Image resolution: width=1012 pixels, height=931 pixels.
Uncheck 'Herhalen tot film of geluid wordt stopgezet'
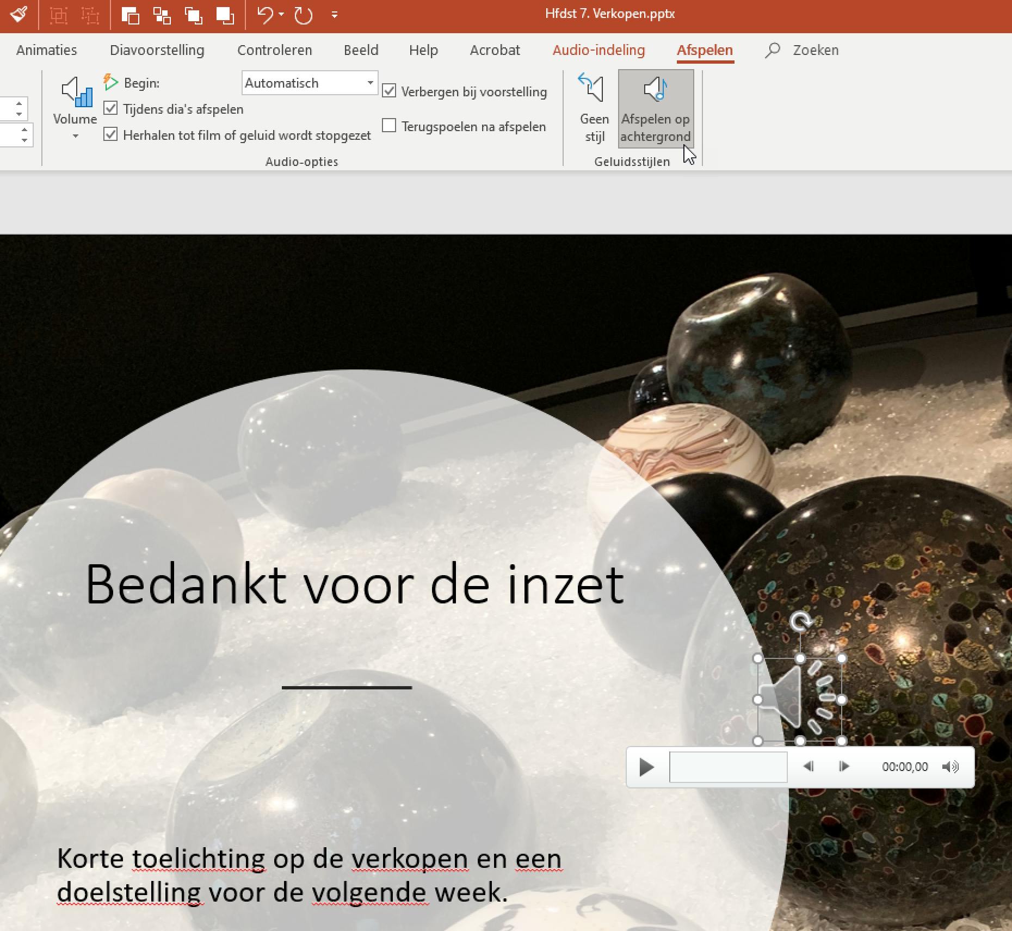[x=110, y=134]
